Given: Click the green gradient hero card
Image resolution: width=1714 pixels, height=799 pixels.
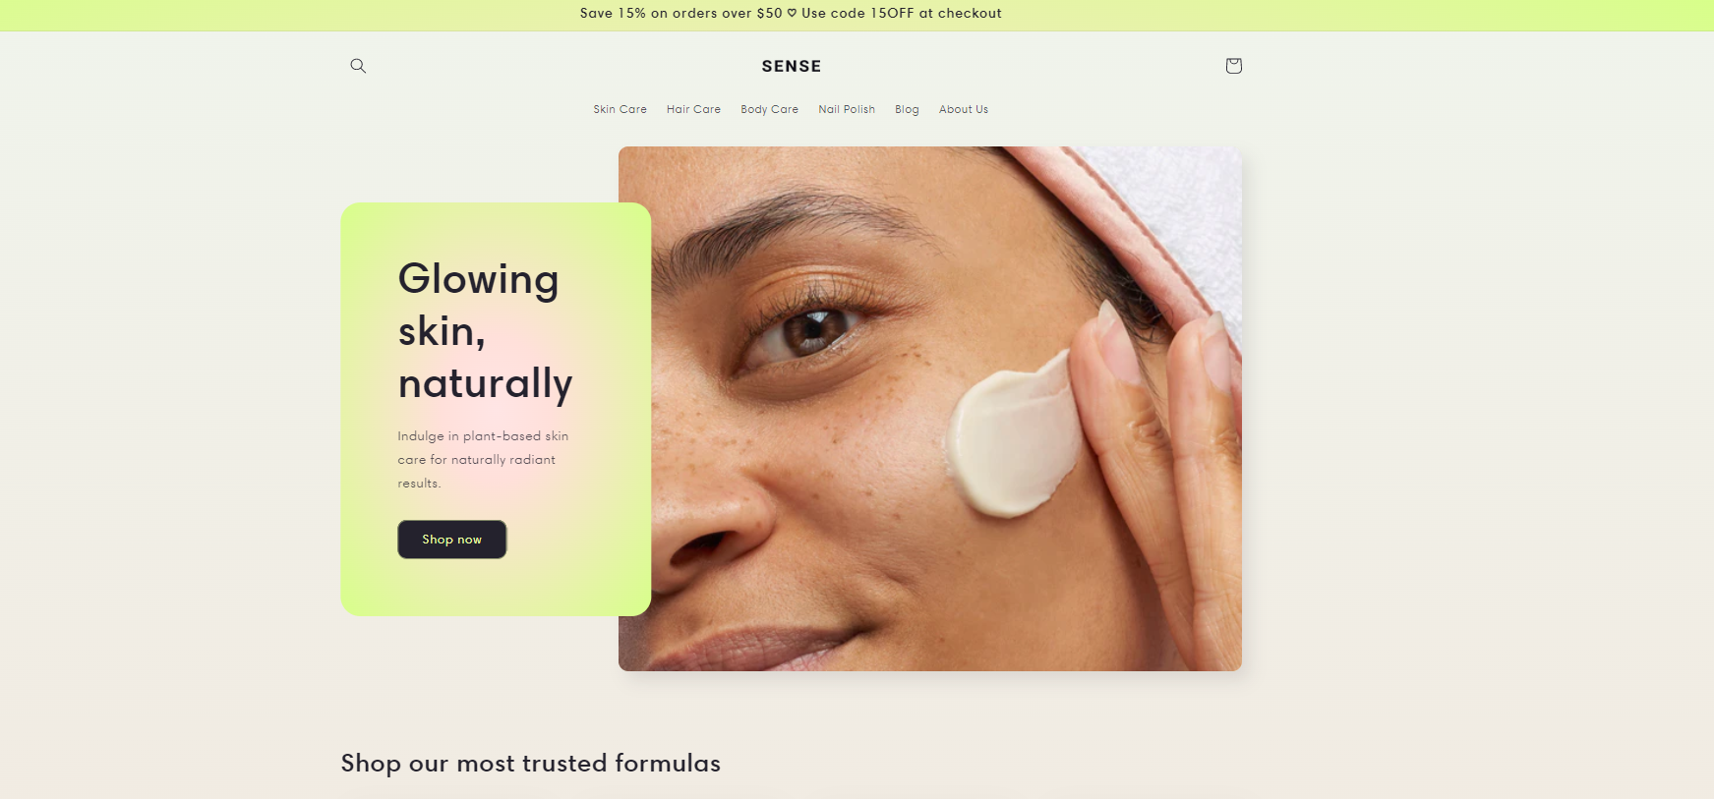Looking at the screenshot, I should (x=496, y=409).
